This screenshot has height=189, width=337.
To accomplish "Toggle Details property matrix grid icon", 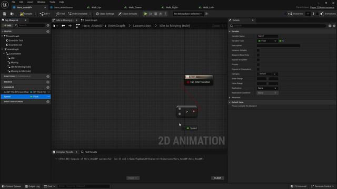I will (x=330, y=26).
